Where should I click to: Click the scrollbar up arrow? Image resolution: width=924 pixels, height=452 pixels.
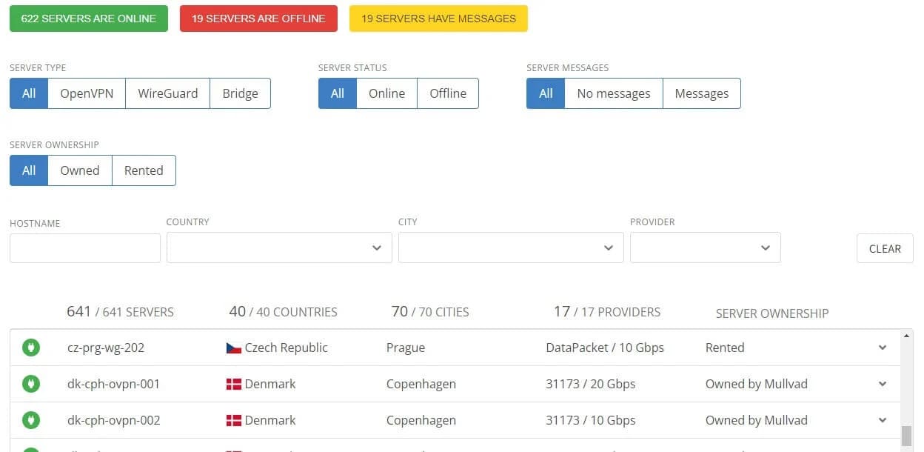point(907,336)
